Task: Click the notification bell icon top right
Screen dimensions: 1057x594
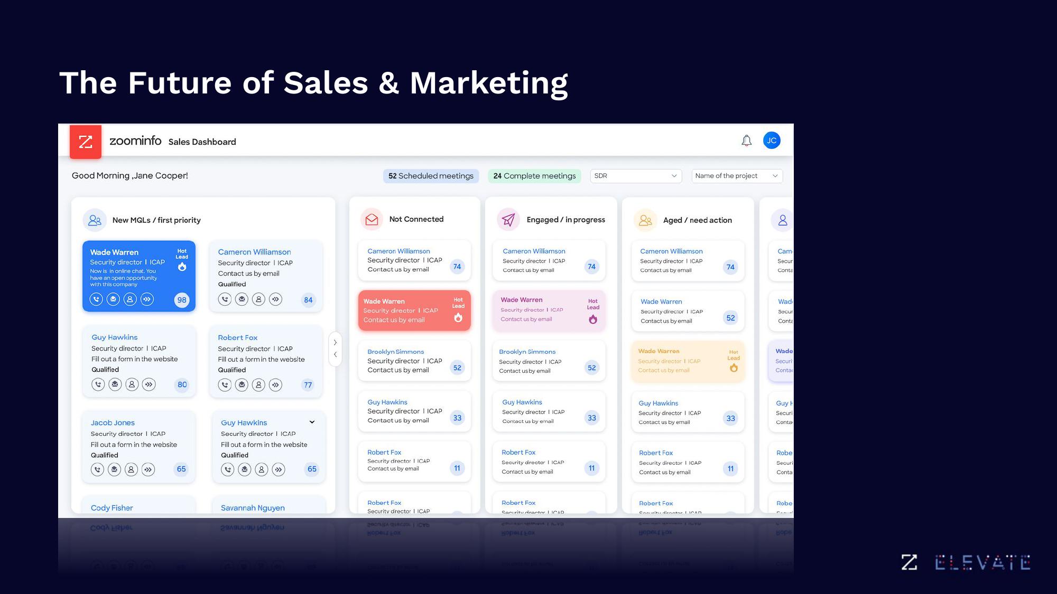Action: (746, 140)
